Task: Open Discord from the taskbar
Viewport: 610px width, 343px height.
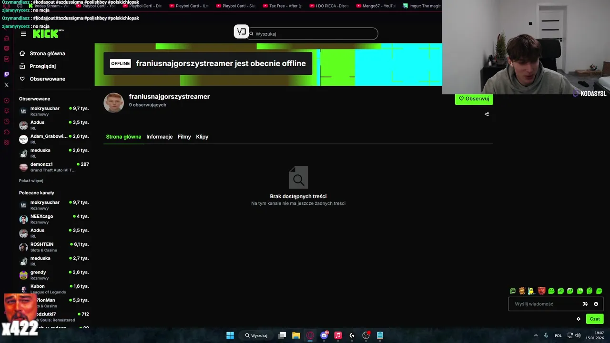Action: pyautogui.click(x=325, y=335)
